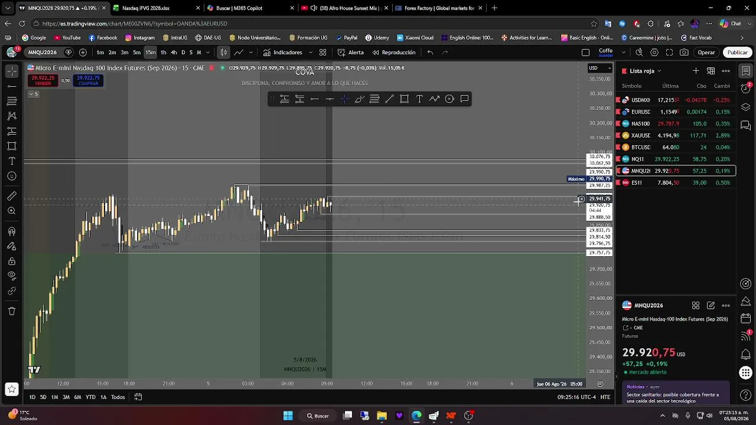The height and width of the screenshot is (425, 756).
Task: Start Reproducción bar replay
Action: pyautogui.click(x=394, y=53)
